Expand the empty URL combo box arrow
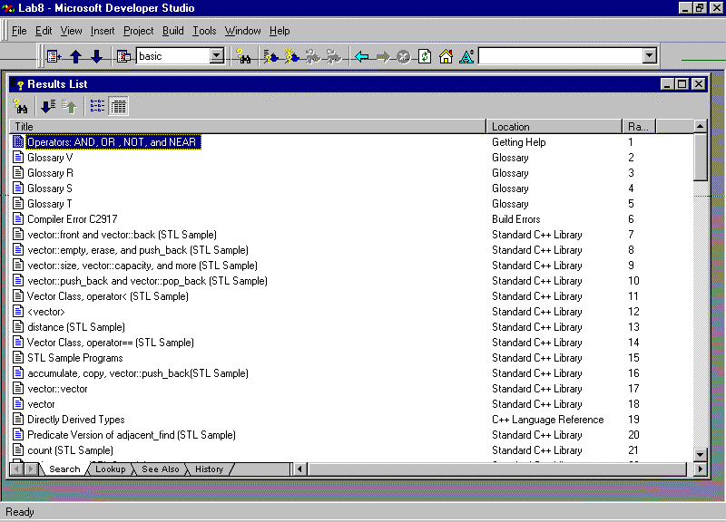Screen dimensions: 726x522 coord(650,56)
